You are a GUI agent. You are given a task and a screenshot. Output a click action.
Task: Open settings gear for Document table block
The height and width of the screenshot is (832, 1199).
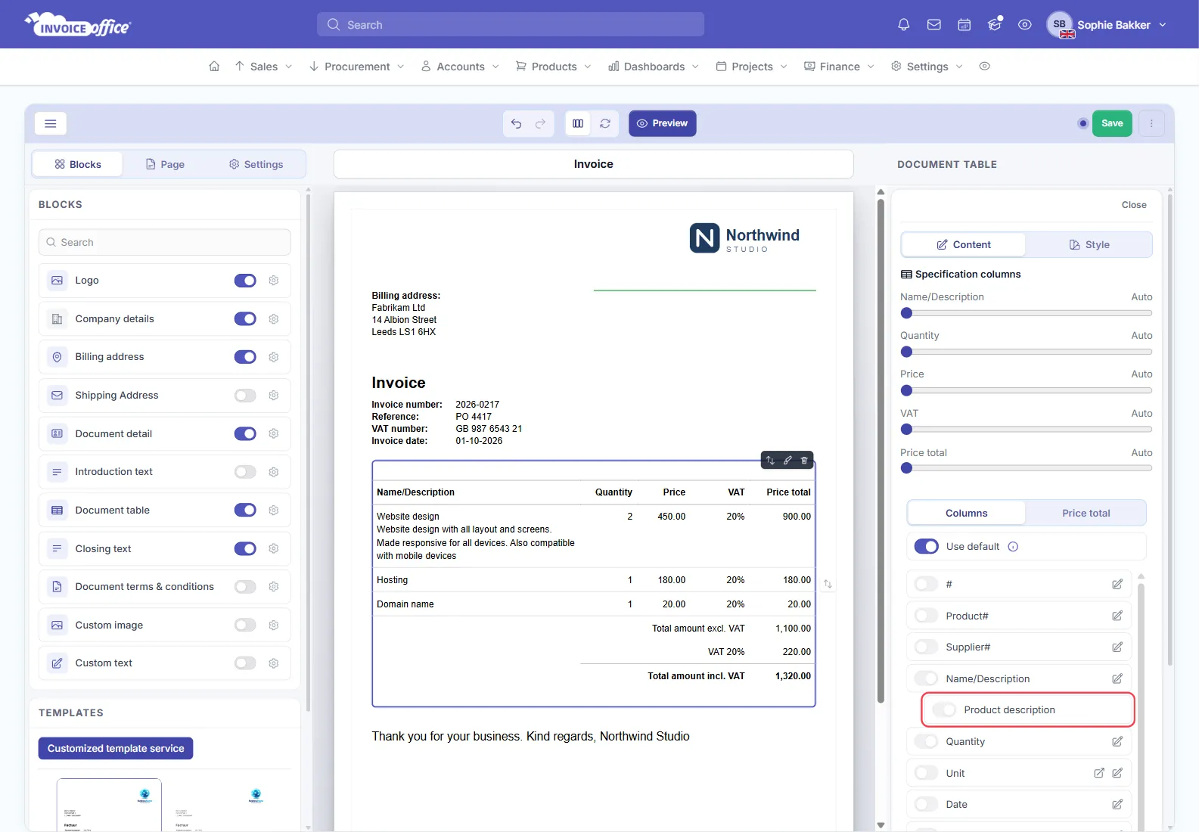pyautogui.click(x=274, y=511)
